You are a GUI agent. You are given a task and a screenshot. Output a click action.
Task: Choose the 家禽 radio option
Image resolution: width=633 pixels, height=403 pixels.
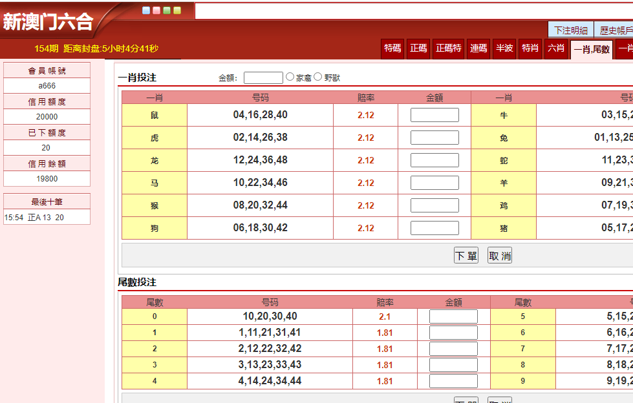coord(290,77)
